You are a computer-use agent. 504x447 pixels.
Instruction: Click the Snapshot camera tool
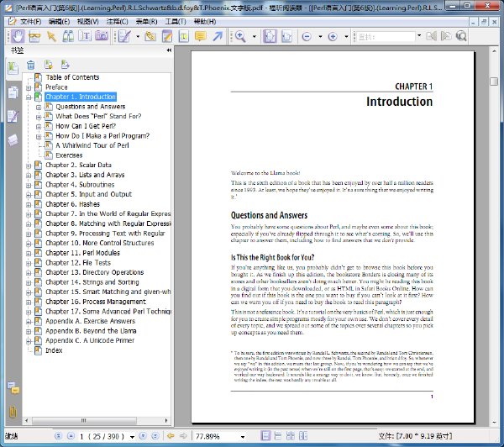102,36
